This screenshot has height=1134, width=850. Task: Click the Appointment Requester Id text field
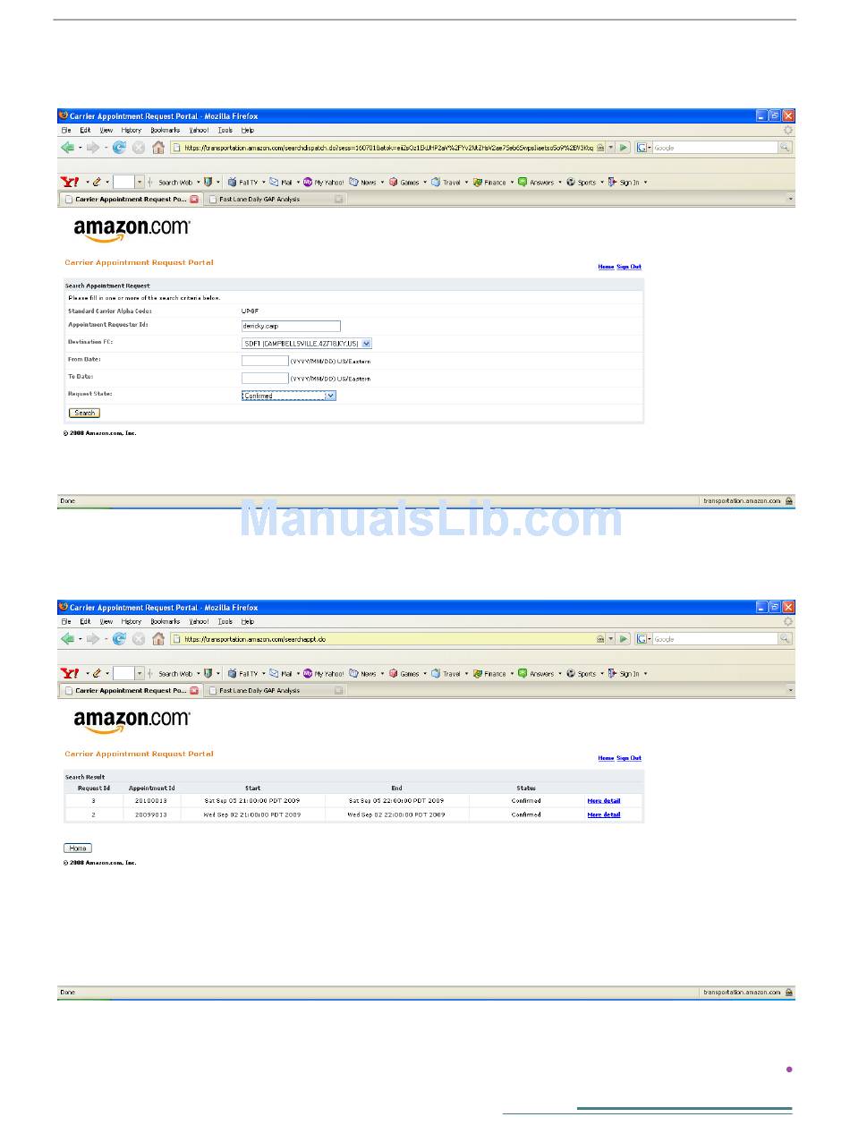(291, 326)
